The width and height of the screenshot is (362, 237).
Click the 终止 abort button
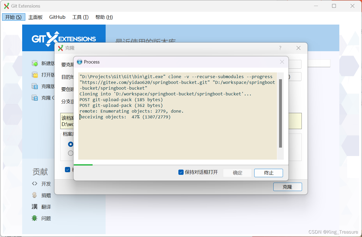tap(269, 173)
